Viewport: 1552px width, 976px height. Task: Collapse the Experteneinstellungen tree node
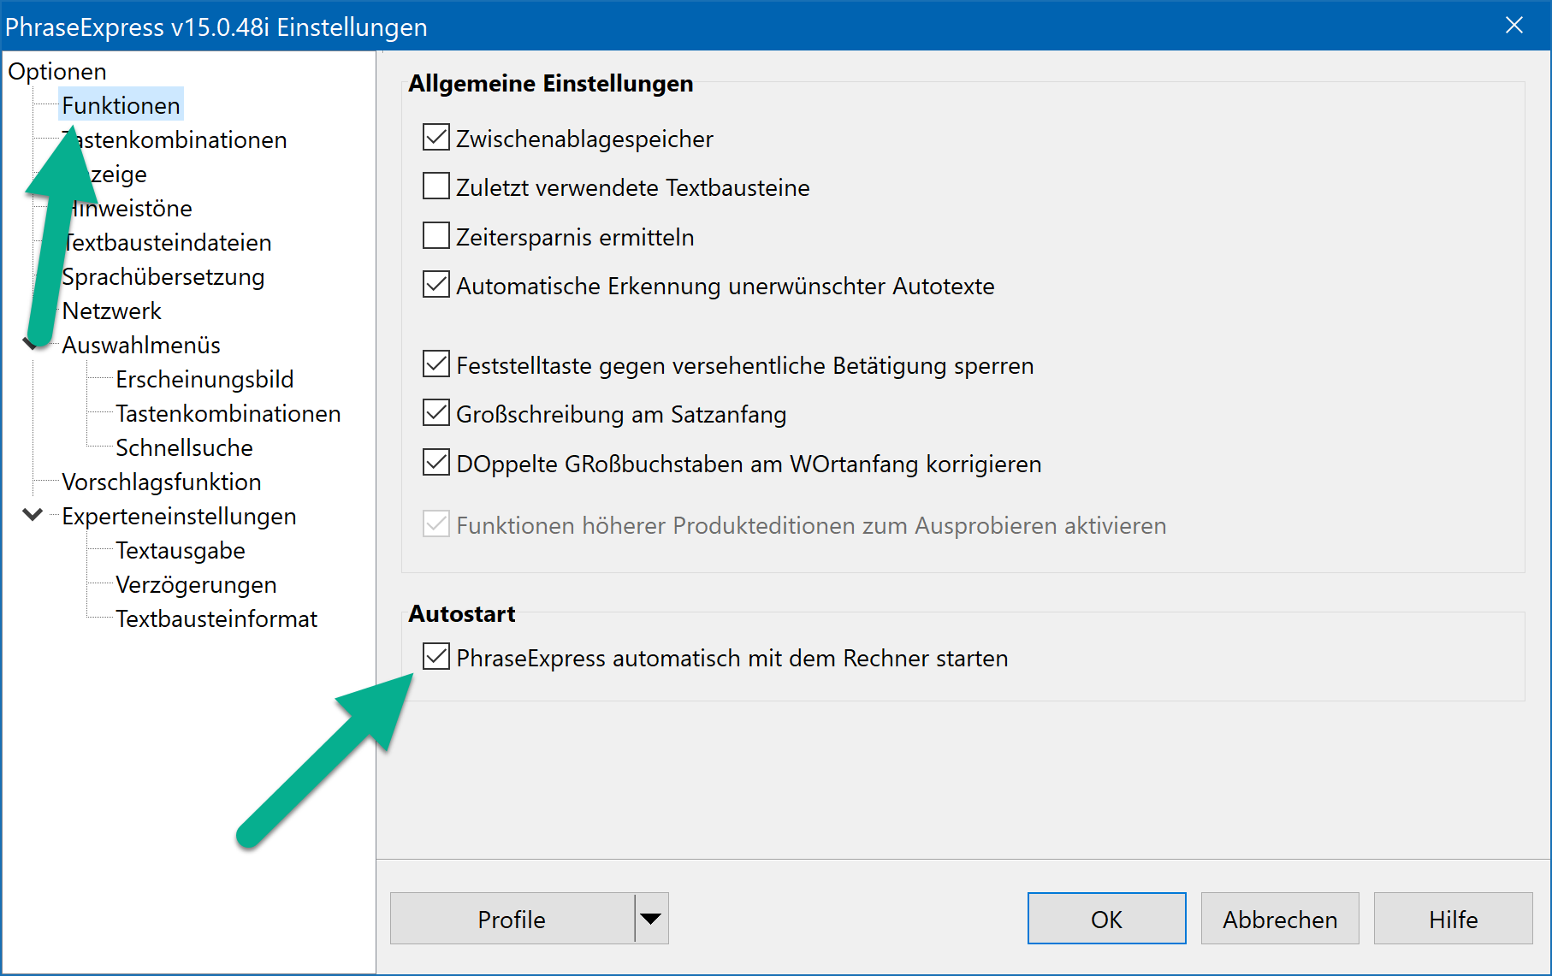tap(33, 515)
